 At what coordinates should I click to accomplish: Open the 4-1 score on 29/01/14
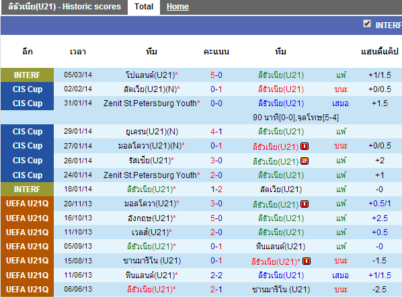coord(216,132)
